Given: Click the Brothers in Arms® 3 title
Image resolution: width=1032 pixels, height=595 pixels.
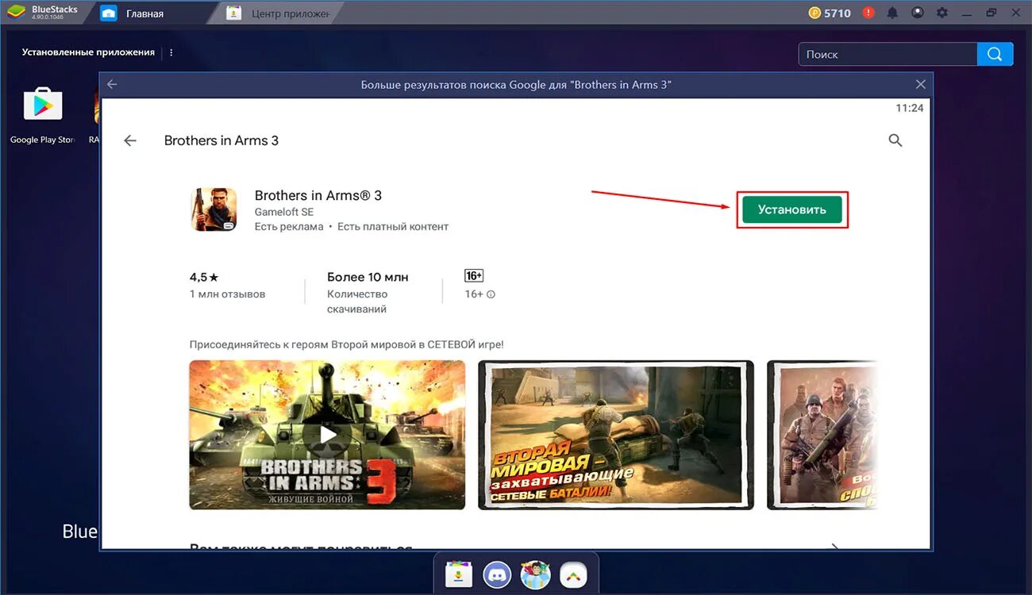Looking at the screenshot, I should (318, 195).
